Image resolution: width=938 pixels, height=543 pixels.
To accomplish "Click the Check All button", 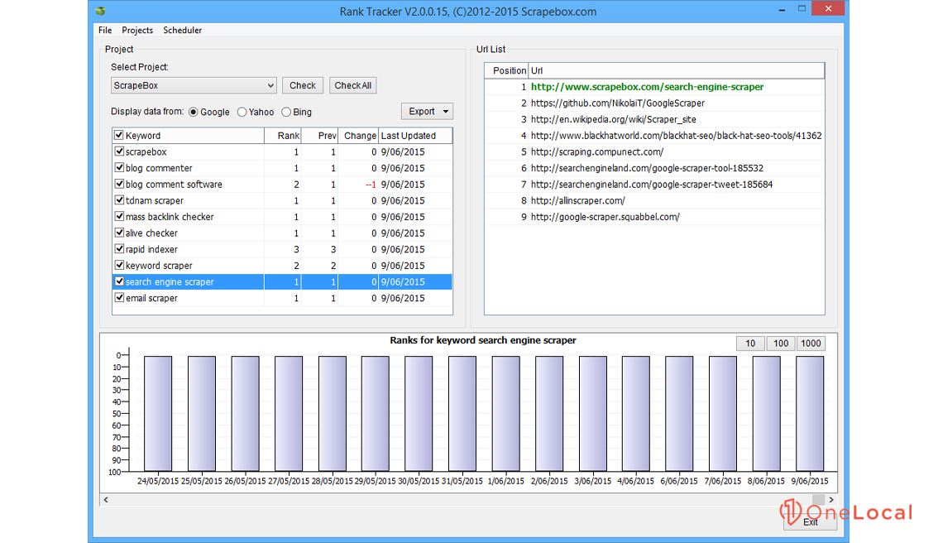I will pos(352,85).
